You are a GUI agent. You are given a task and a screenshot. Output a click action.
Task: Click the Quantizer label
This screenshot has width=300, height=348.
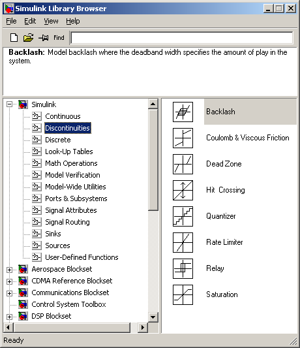coord(221,216)
